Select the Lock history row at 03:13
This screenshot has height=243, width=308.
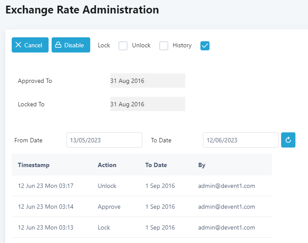pos(142,227)
